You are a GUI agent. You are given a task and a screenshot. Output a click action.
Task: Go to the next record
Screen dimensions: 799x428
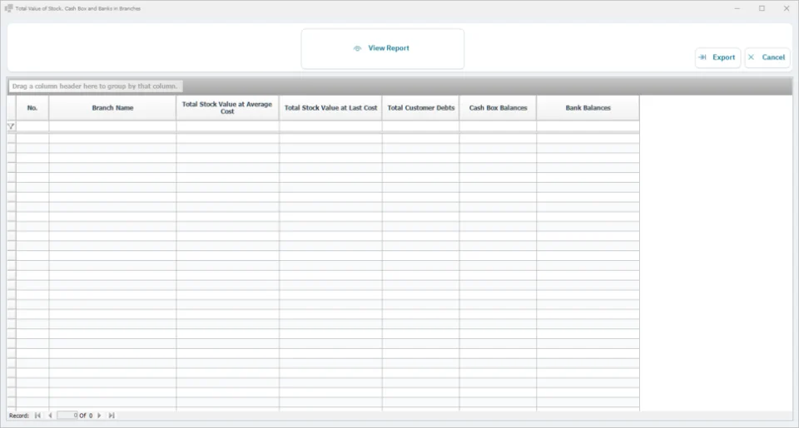(99, 416)
